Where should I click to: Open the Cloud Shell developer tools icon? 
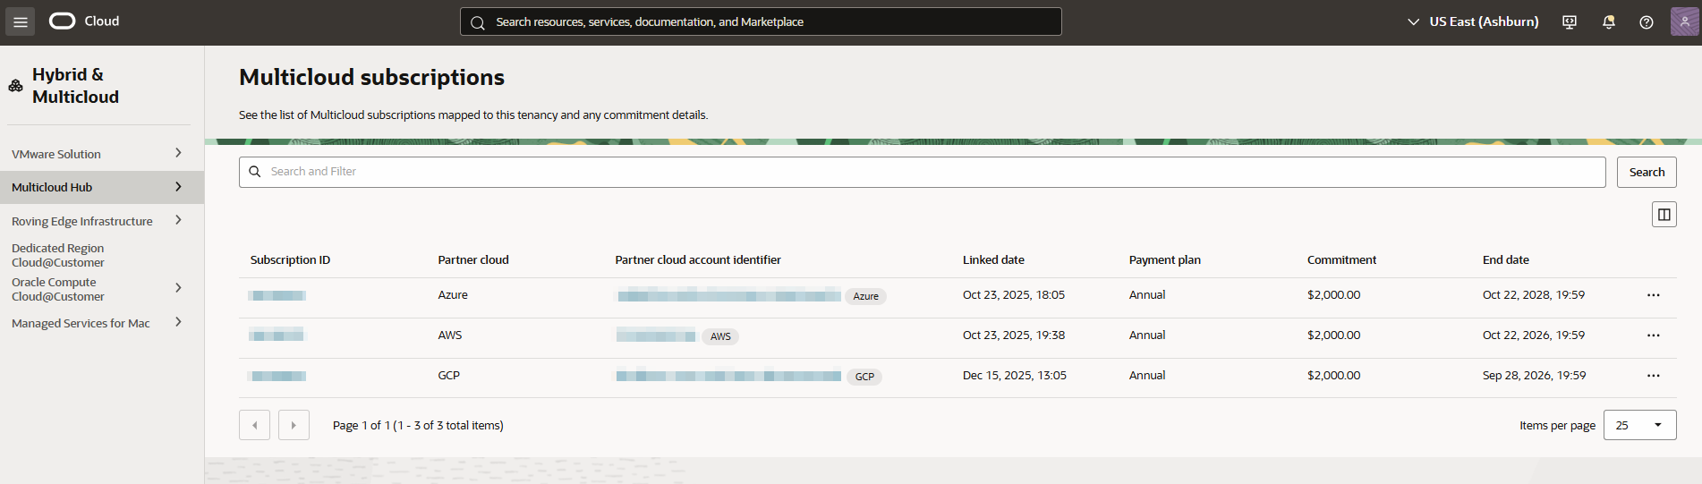[x=1570, y=21]
